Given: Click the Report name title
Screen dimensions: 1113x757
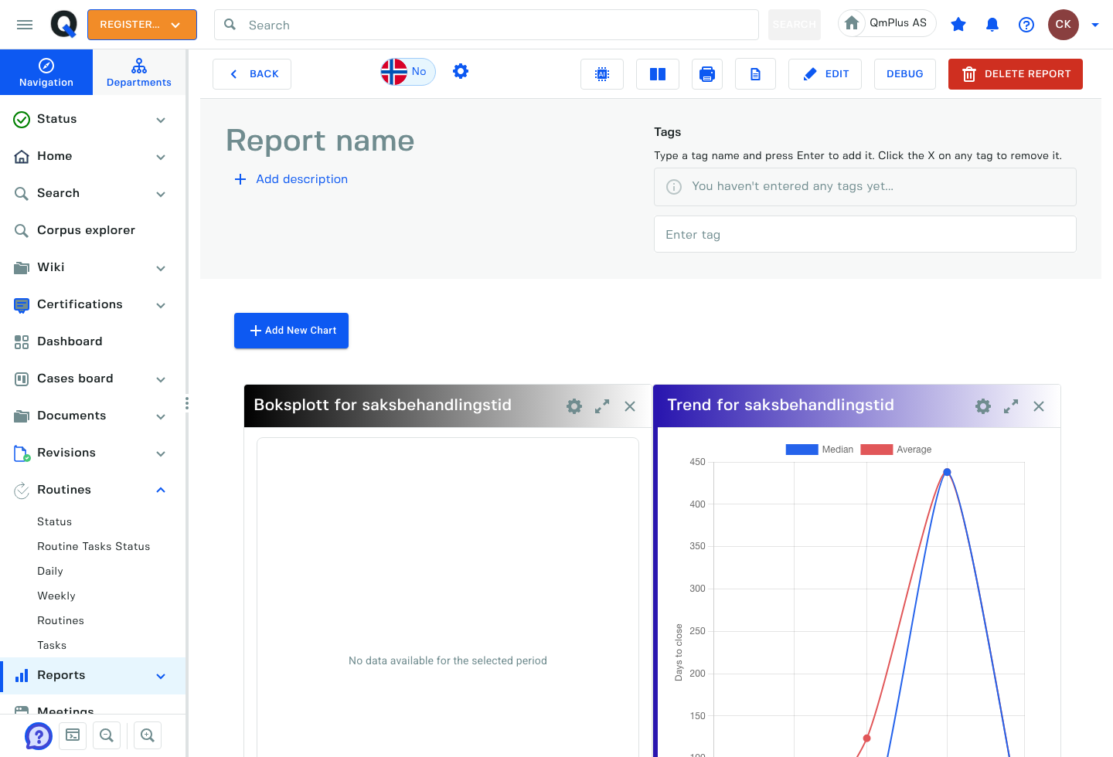Looking at the screenshot, I should tap(320, 141).
